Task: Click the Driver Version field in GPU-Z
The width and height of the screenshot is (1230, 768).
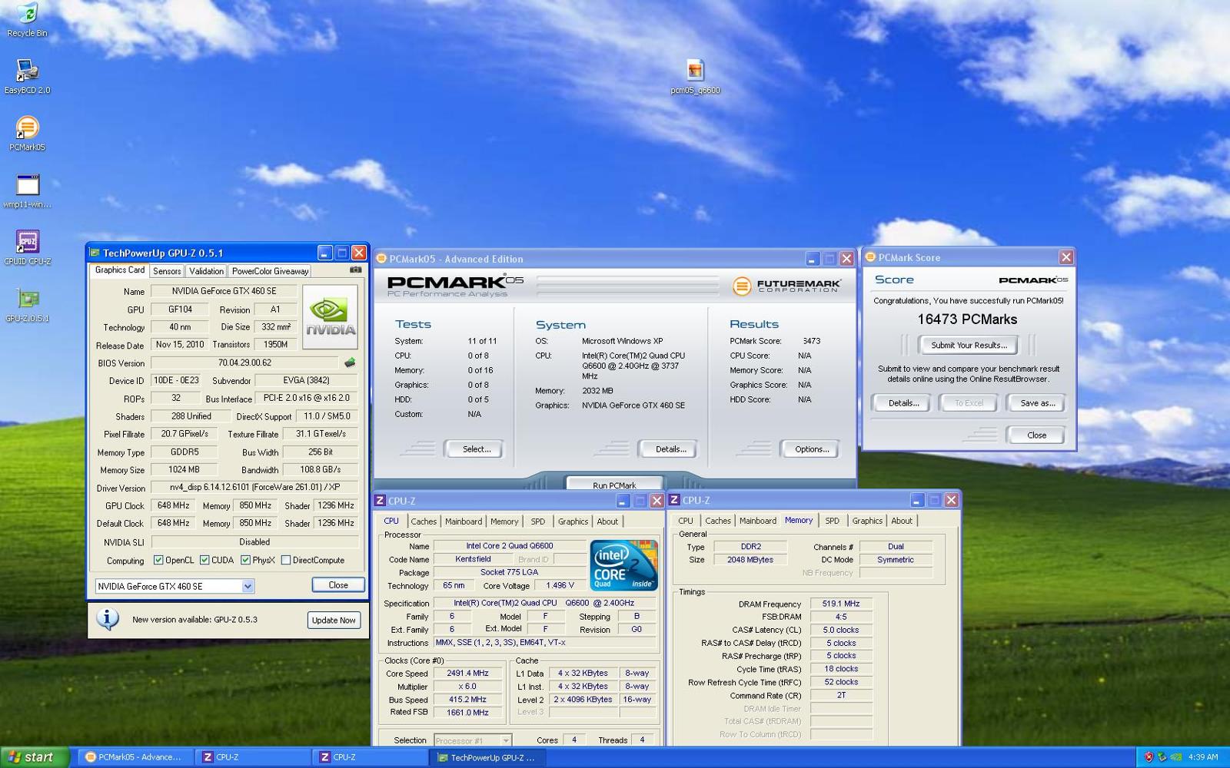Action: click(254, 487)
